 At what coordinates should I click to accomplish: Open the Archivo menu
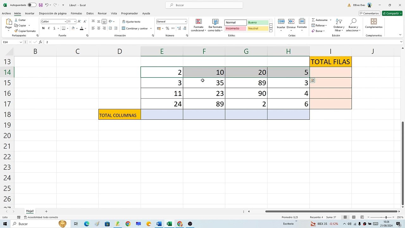(x=6, y=13)
